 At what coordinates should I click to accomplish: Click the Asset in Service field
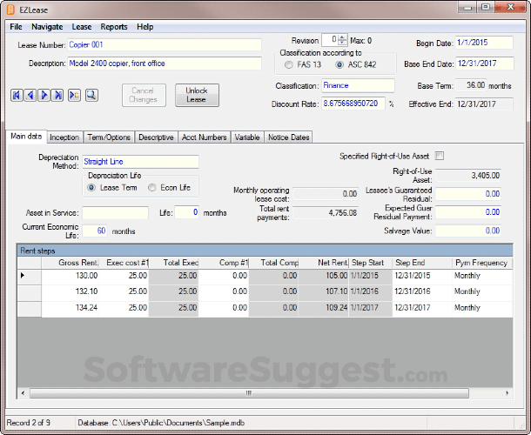tap(115, 212)
